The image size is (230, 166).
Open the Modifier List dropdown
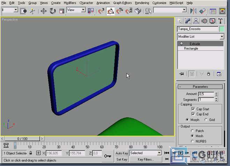[x=201, y=37]
